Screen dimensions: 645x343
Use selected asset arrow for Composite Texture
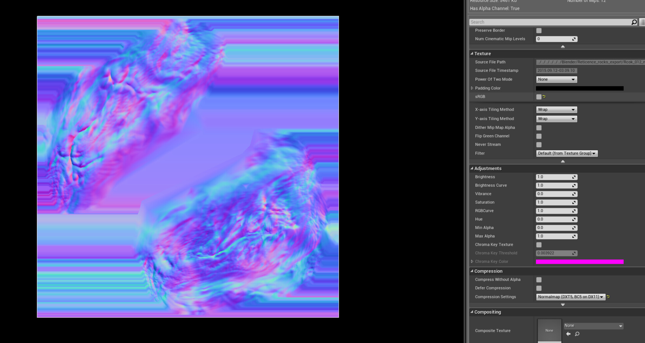tap(568, 334)
